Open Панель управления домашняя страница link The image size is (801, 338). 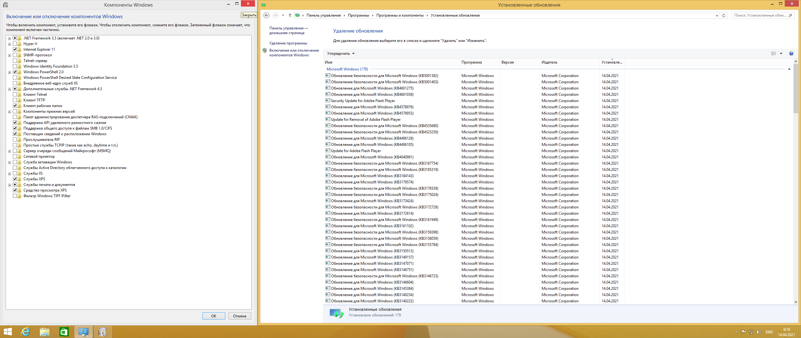point(288,30)
